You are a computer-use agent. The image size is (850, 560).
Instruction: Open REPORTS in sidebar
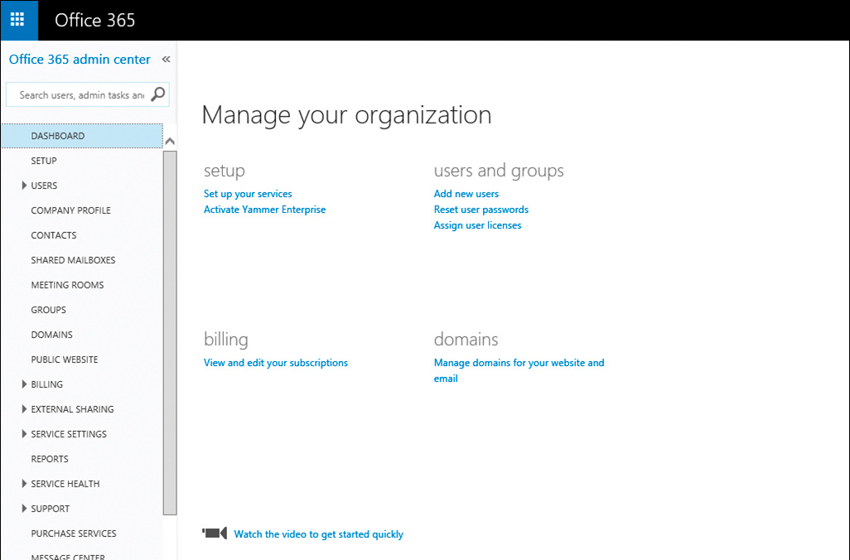coord(50,459)
